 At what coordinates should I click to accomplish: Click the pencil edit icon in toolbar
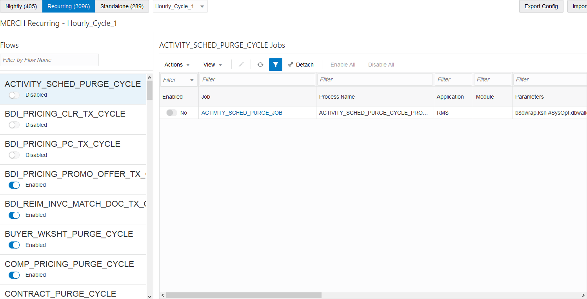[x=241, y=65]
